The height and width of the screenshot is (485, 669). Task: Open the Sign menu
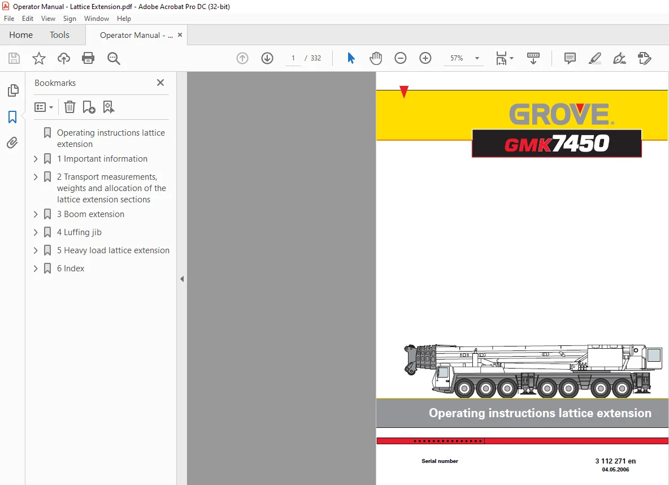tap(69, 18)
